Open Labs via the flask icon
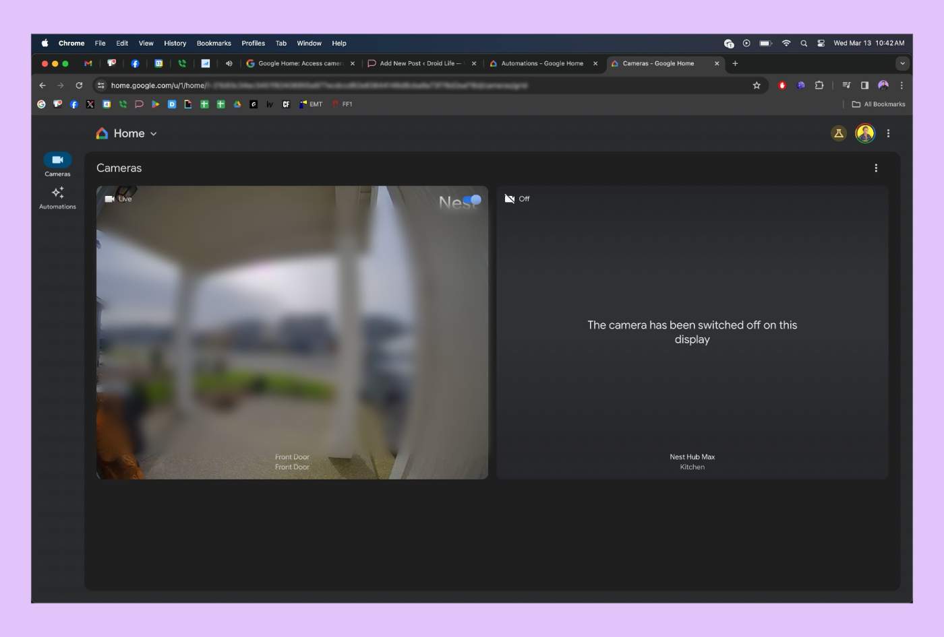This screenshot has height=637, width=944. (838, 133)
